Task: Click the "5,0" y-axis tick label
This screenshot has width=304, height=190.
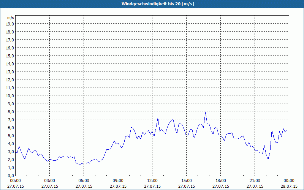Action: pyautogui.click(x=11, y=136)
